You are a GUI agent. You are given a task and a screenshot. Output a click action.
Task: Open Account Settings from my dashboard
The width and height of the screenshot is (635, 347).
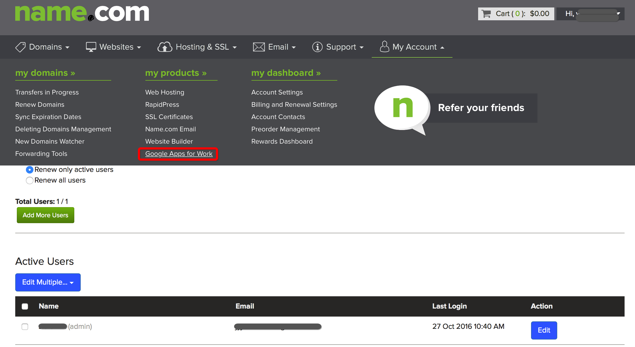[277, 92]
